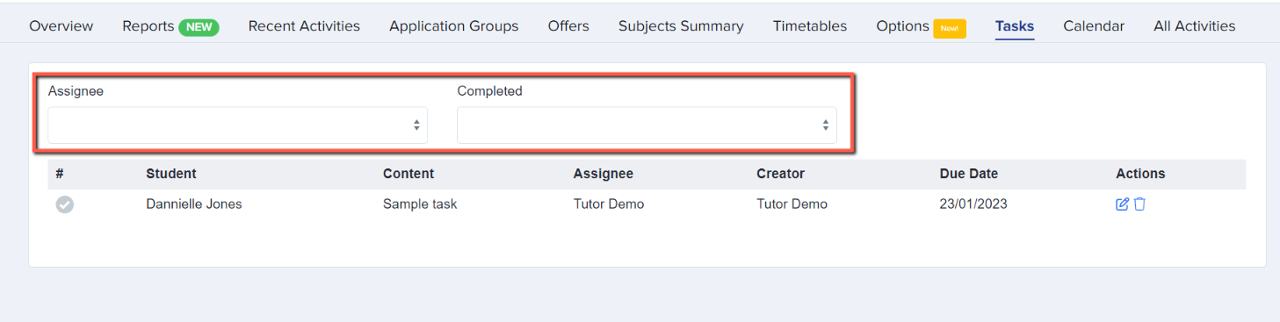Click the Dannielle Jones student name
The image size is (1280, 322).
[194, 204]
